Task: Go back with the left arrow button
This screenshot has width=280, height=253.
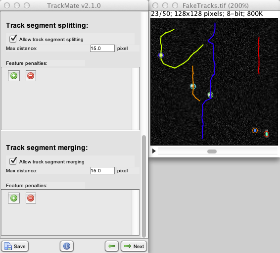Action: (x=112, y=246)
